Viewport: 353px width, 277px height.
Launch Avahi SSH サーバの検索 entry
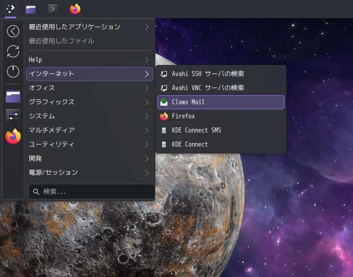(221, 74)
